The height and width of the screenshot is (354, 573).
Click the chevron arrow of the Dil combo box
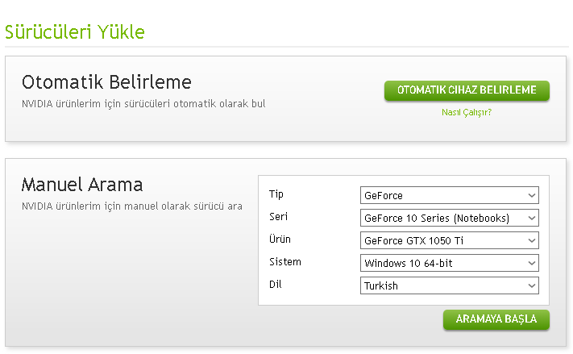[531, 285]
